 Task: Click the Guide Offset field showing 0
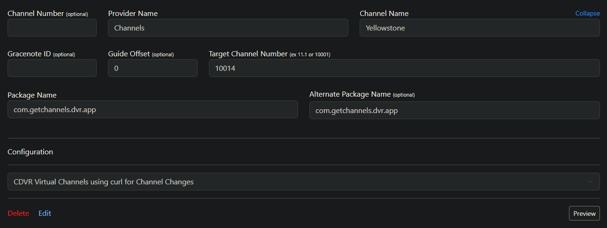(x=153, y=68)
